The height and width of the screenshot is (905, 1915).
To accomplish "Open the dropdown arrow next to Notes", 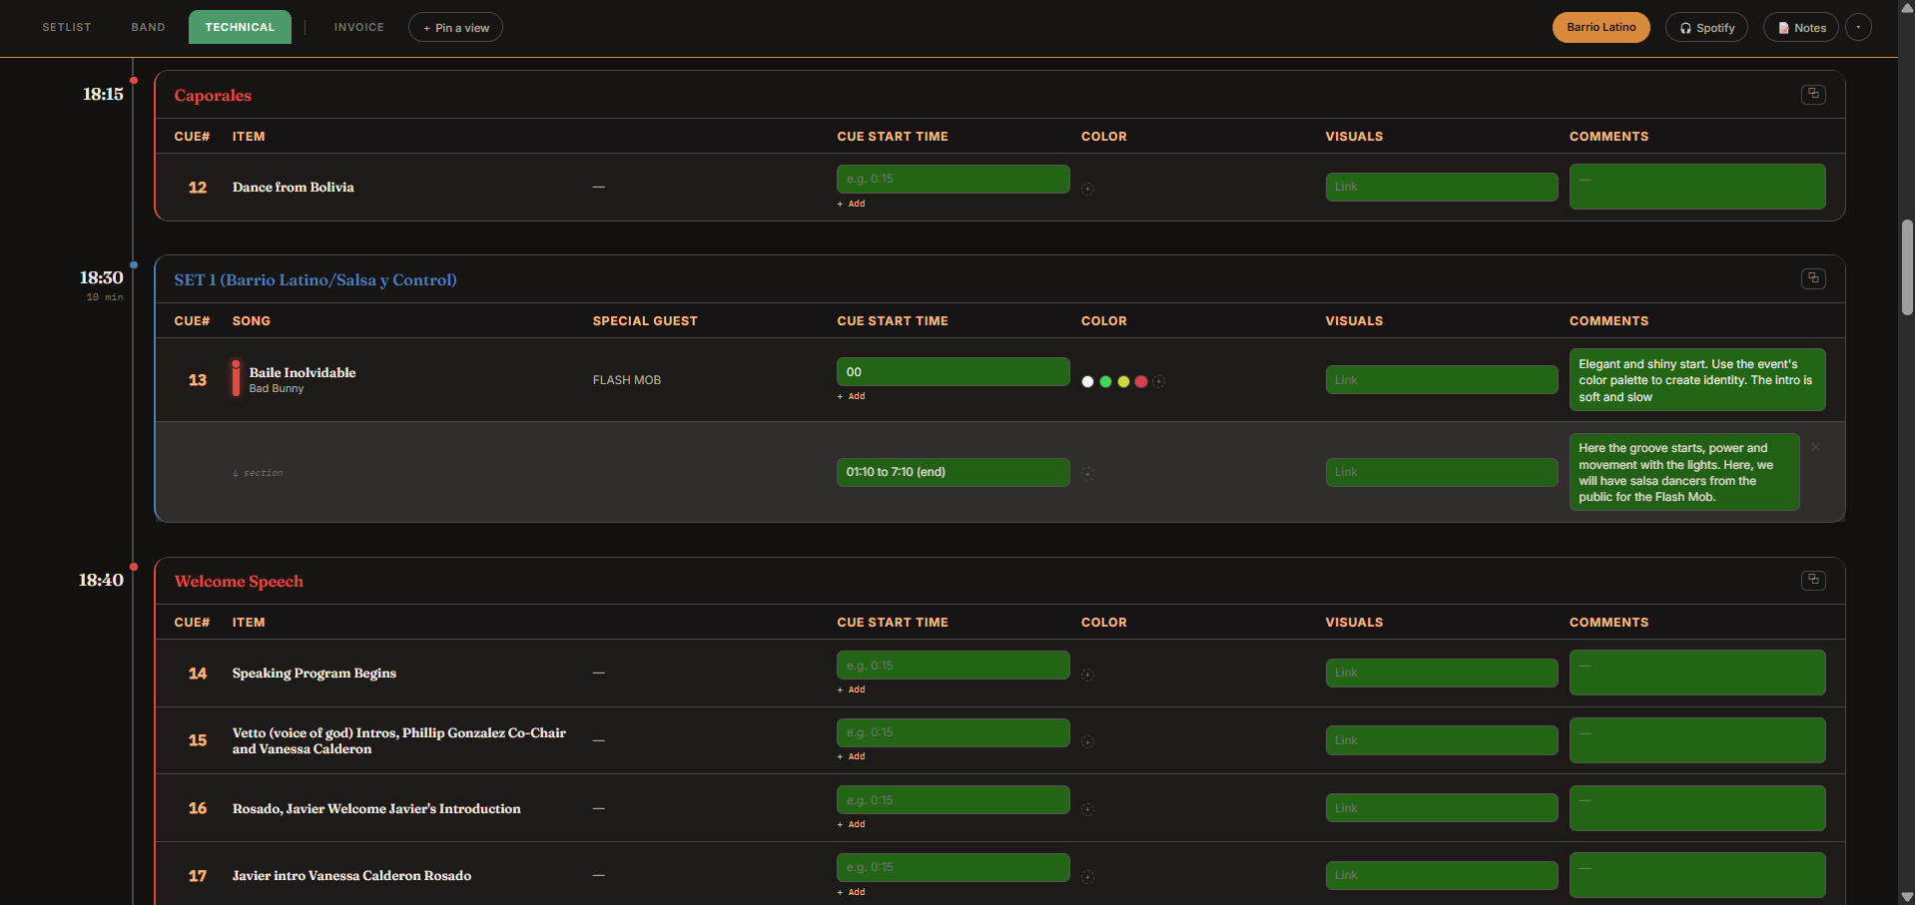I will [1858, 28].
